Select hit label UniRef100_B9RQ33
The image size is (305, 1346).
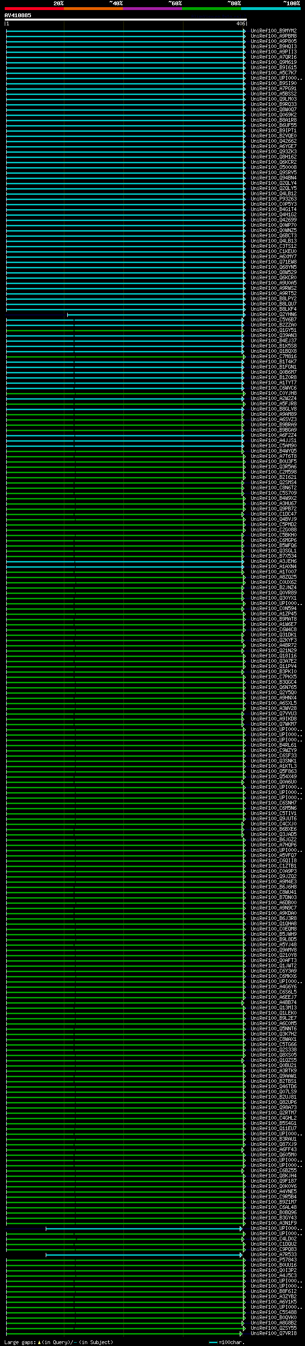click(x=274, y=104)
